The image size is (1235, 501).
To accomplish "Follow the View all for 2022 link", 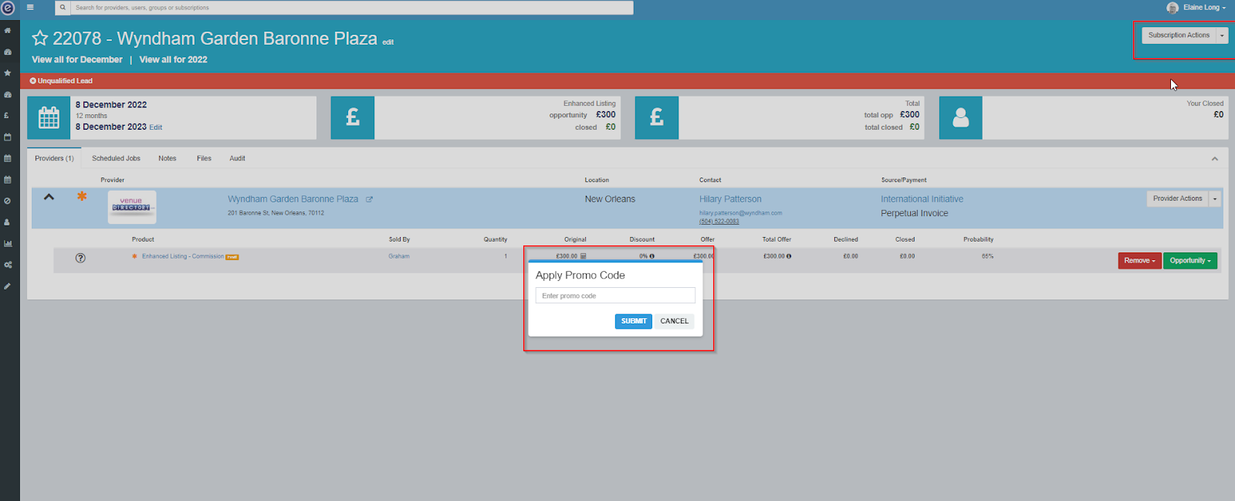I will tap(173, 59).
